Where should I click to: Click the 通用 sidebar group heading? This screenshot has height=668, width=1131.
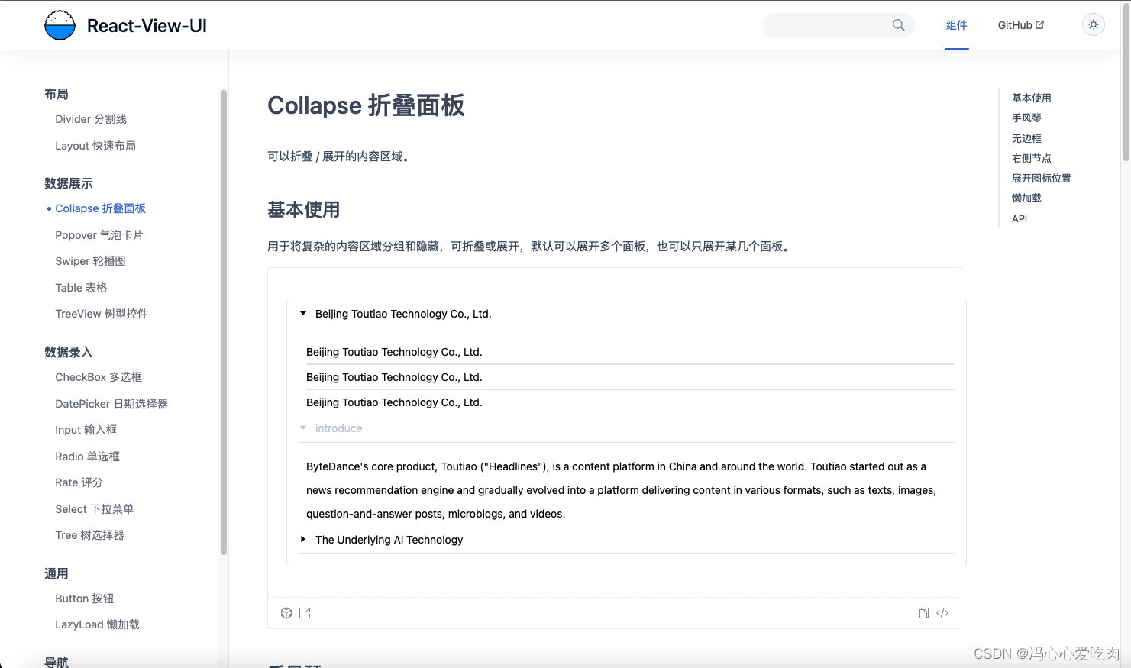[57, 573]
